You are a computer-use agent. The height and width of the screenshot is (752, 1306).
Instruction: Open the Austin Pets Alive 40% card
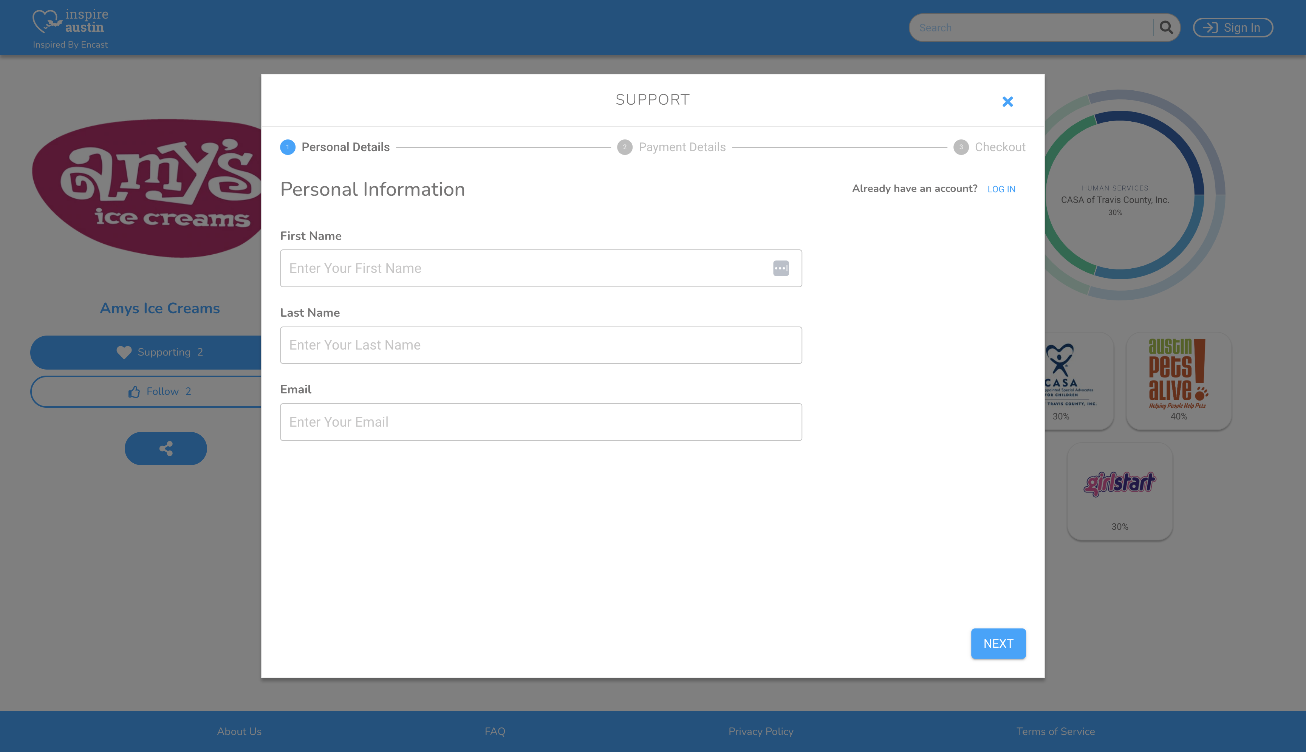pos(1178,381)
